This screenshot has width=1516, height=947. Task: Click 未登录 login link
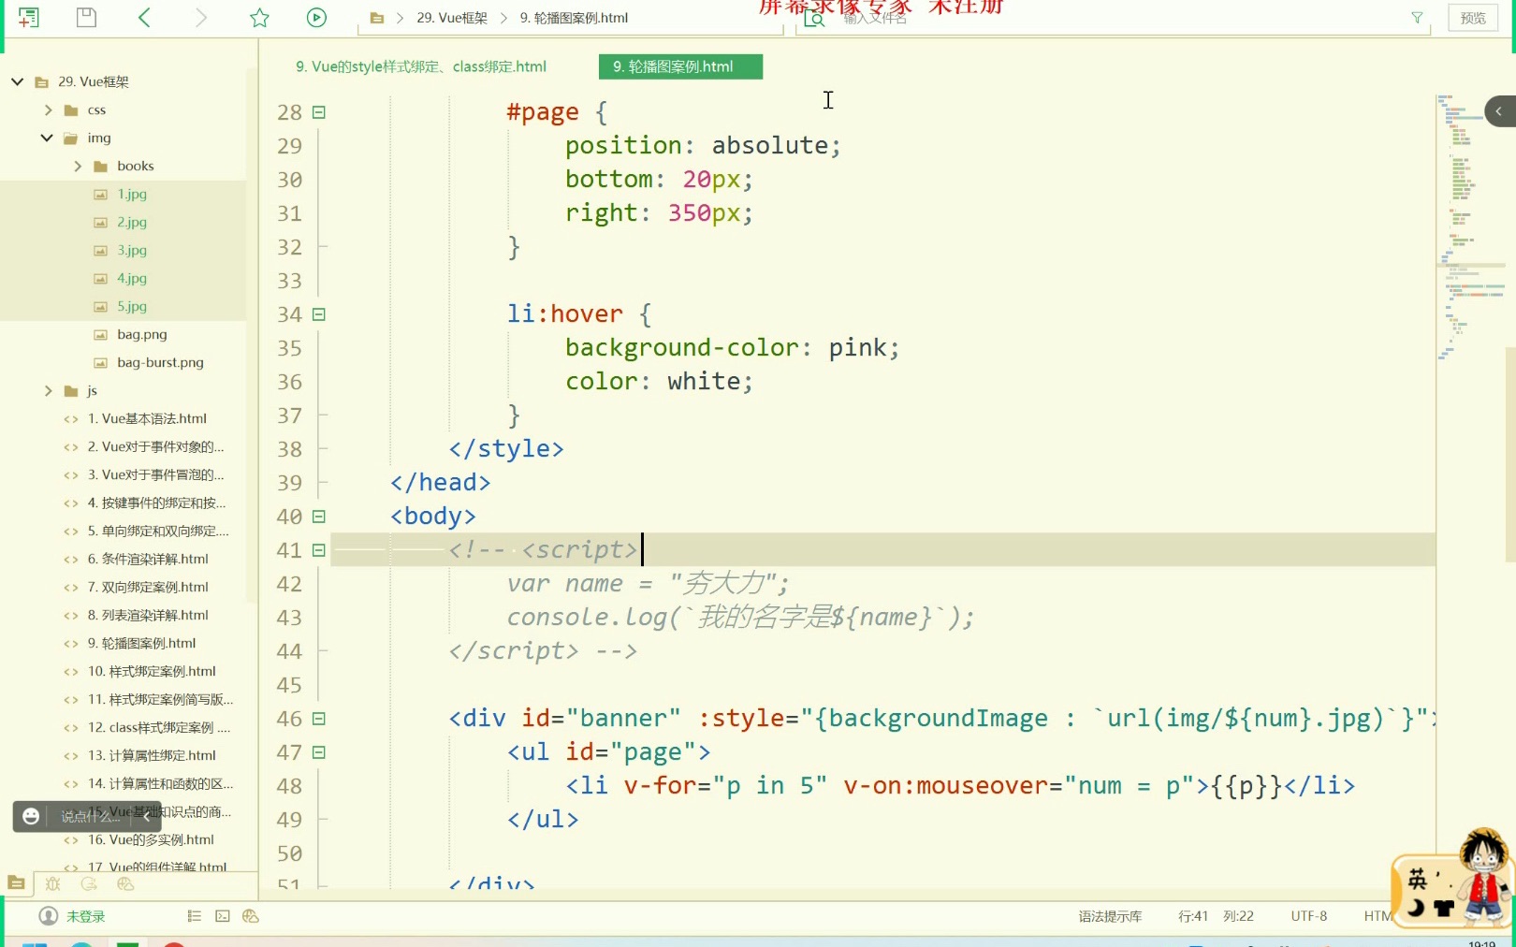point(85,917)
